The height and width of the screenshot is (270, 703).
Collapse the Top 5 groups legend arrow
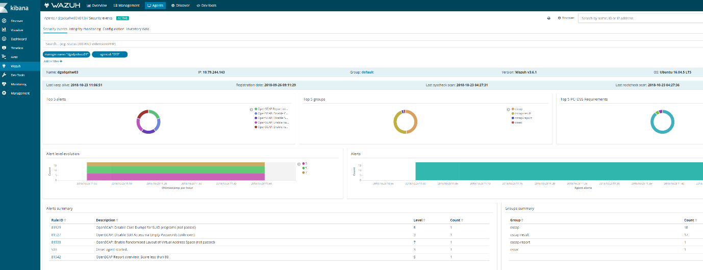tap(508, 109)
